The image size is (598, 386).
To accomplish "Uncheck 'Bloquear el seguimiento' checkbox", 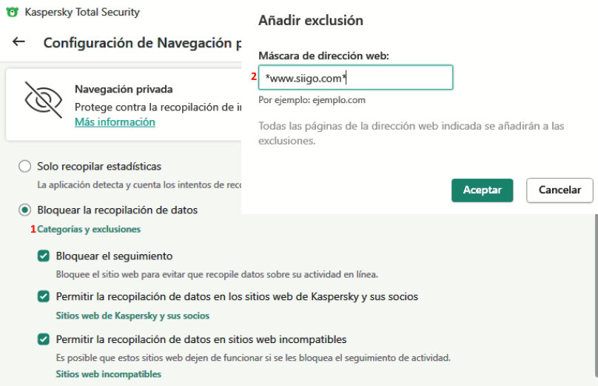I will 44,256.
